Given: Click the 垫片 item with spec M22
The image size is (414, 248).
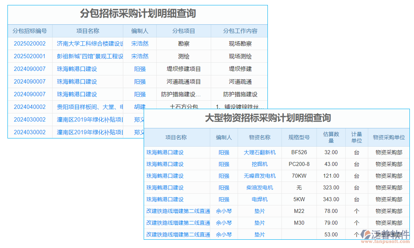Looking at the screenshot, I should pyautogui.click(x=260, y=211).
